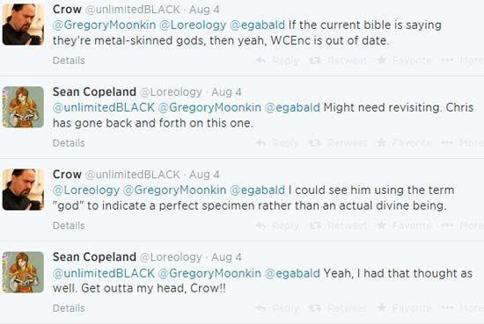Favorite the 'Get outta my head' tweet
484x324 pixels.
(x=405, y=308)
